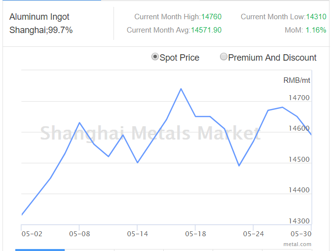The height and width of the screenshot is (251, 332).
Task: Click the 05-14 low point on line
Action: [138, 163]
